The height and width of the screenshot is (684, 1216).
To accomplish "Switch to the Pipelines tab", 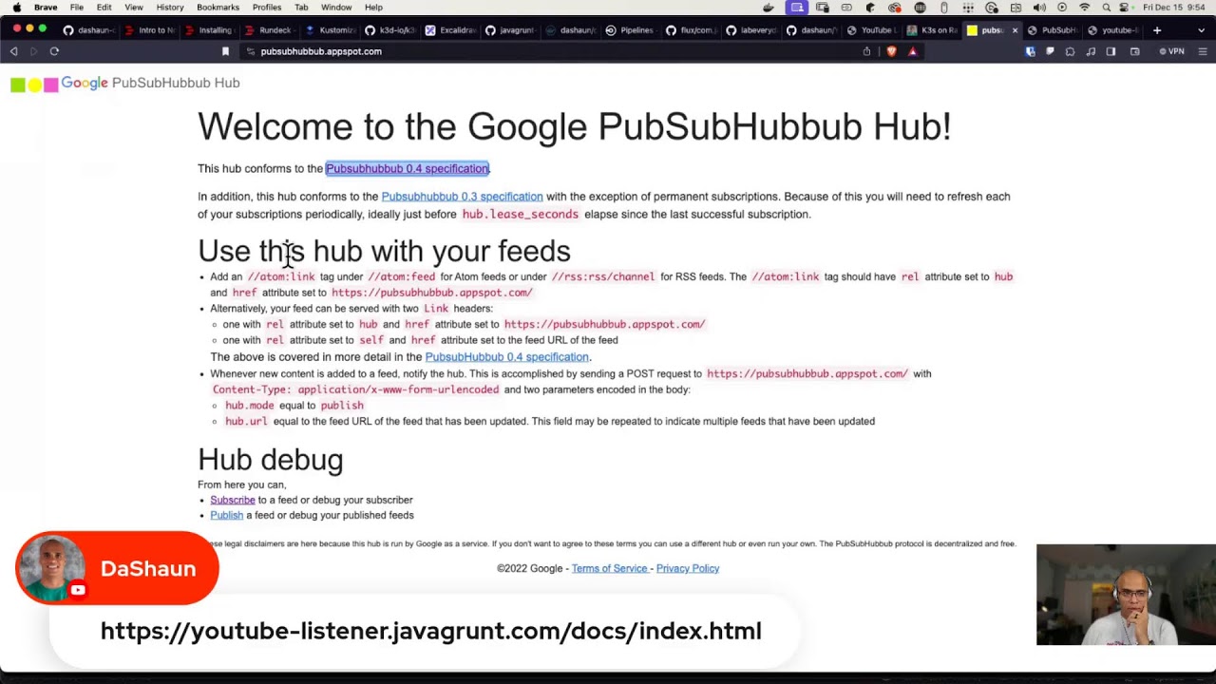I will pyautogui.click(x=630, y=30).
